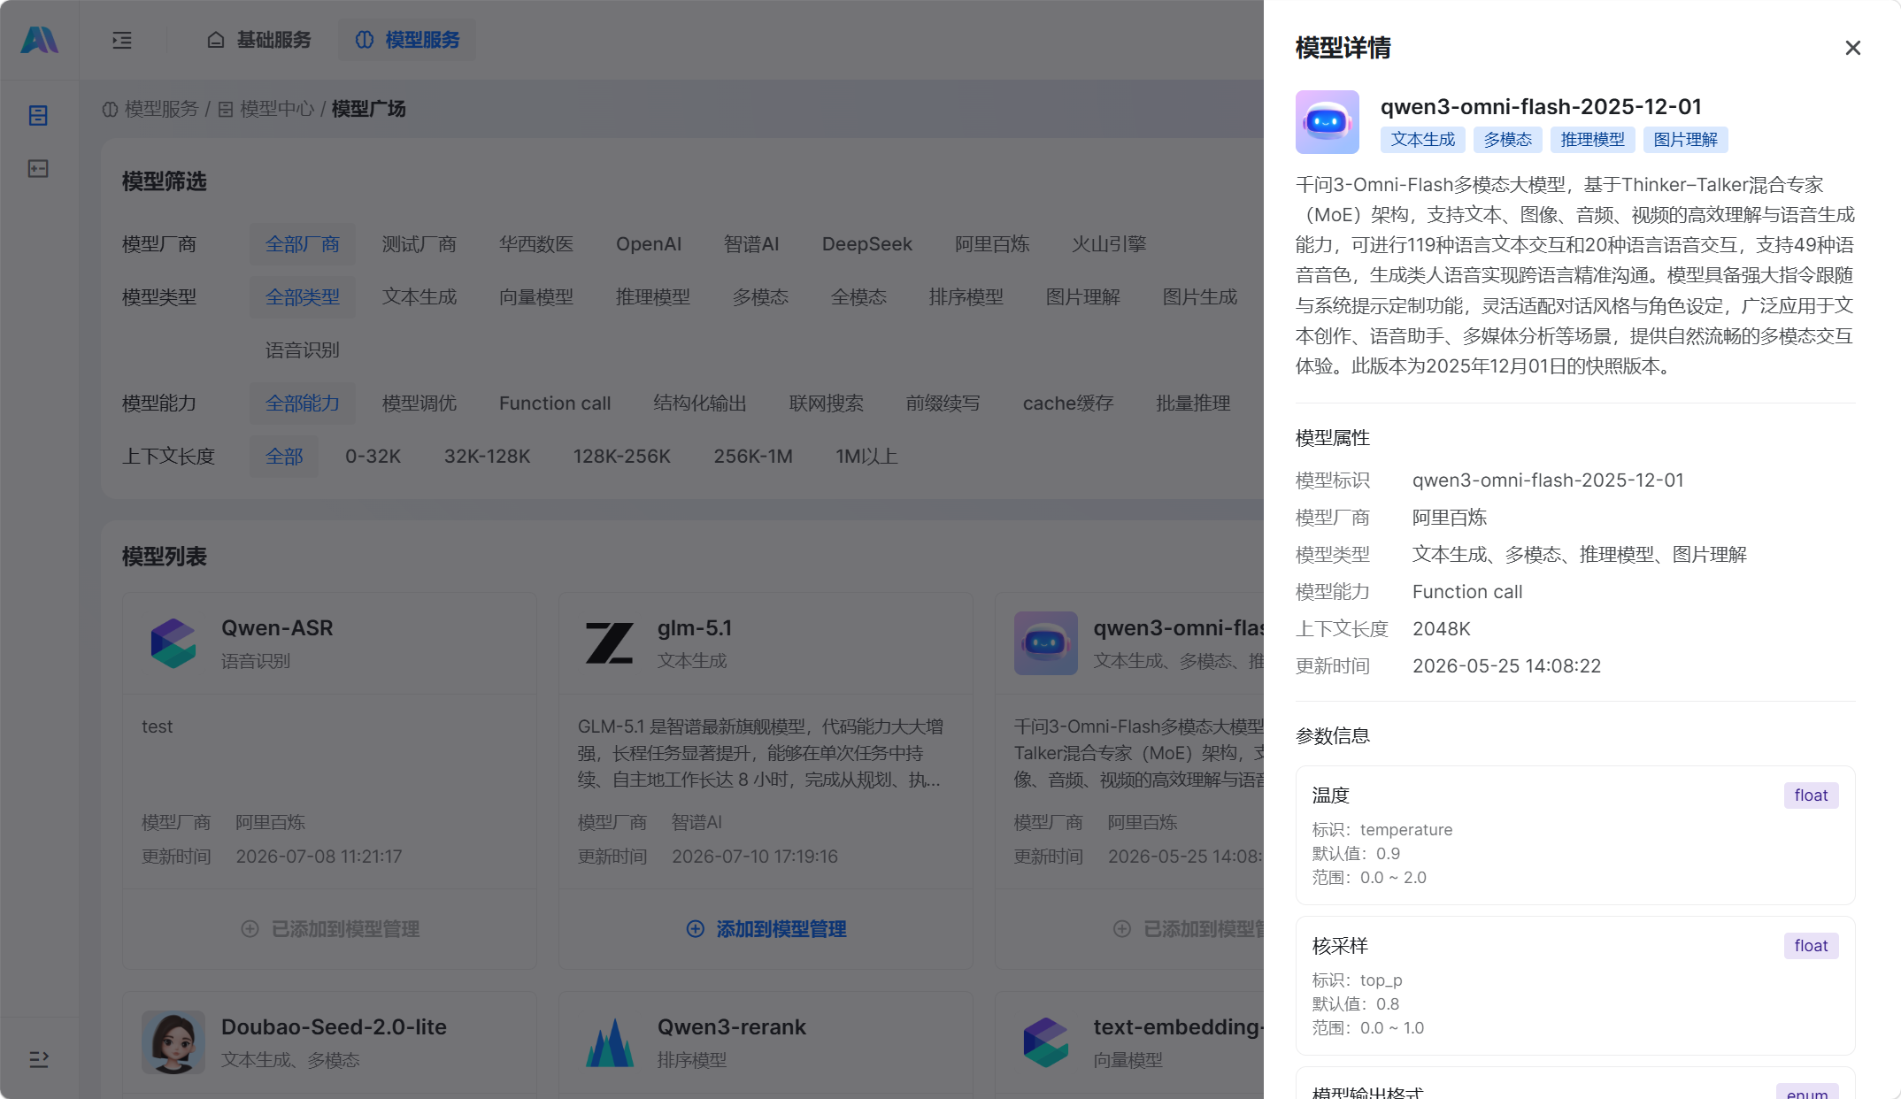Image resolution: width=1901 pixels, height=1099 pixels.
Task: Close the 模型详情 drawer
Action: point(1852,48)
